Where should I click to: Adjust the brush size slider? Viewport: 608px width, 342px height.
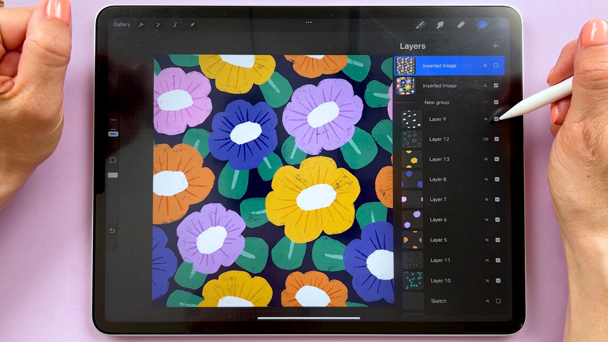click(x=113, y=134)
